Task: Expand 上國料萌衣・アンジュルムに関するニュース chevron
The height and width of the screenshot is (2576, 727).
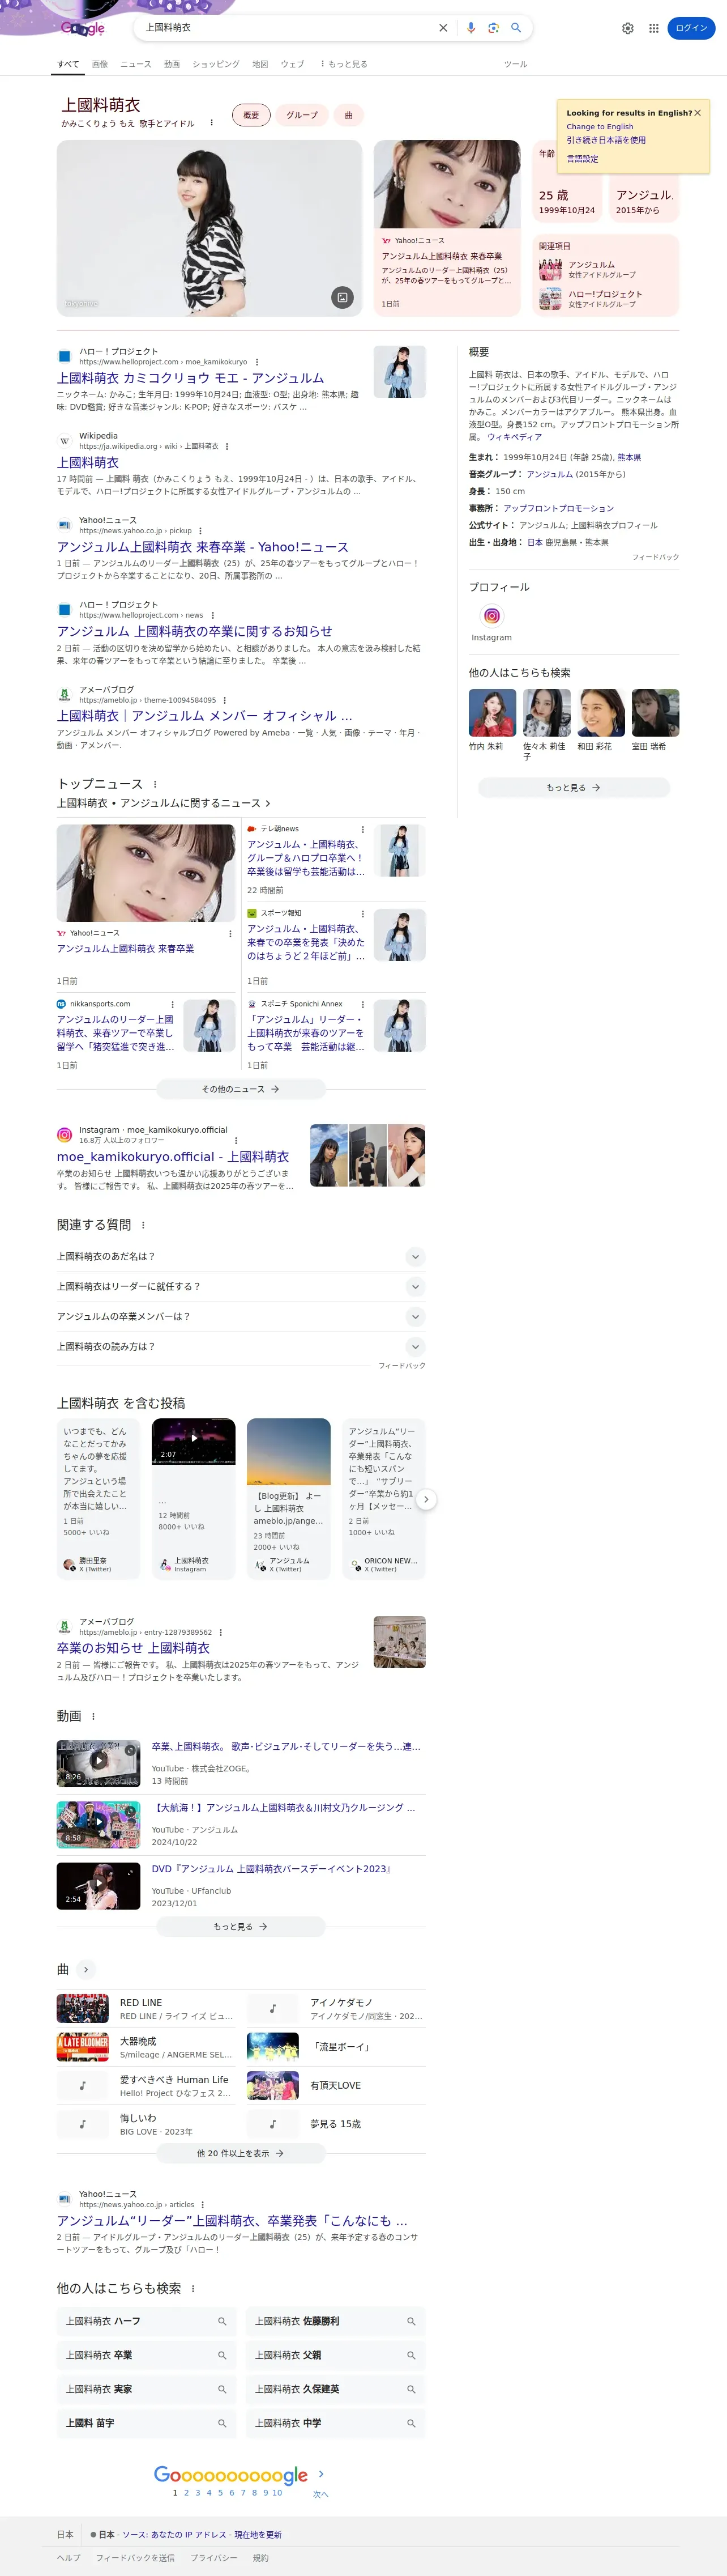Action: click(268, 803)
